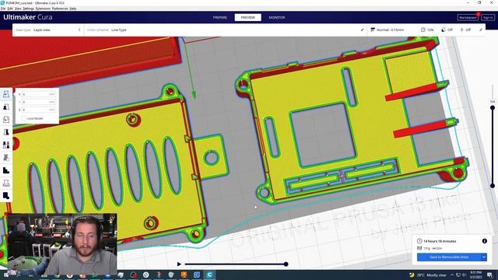Click the lower layer slider handle
Viewport: 498px width, 280px height.
493,186
